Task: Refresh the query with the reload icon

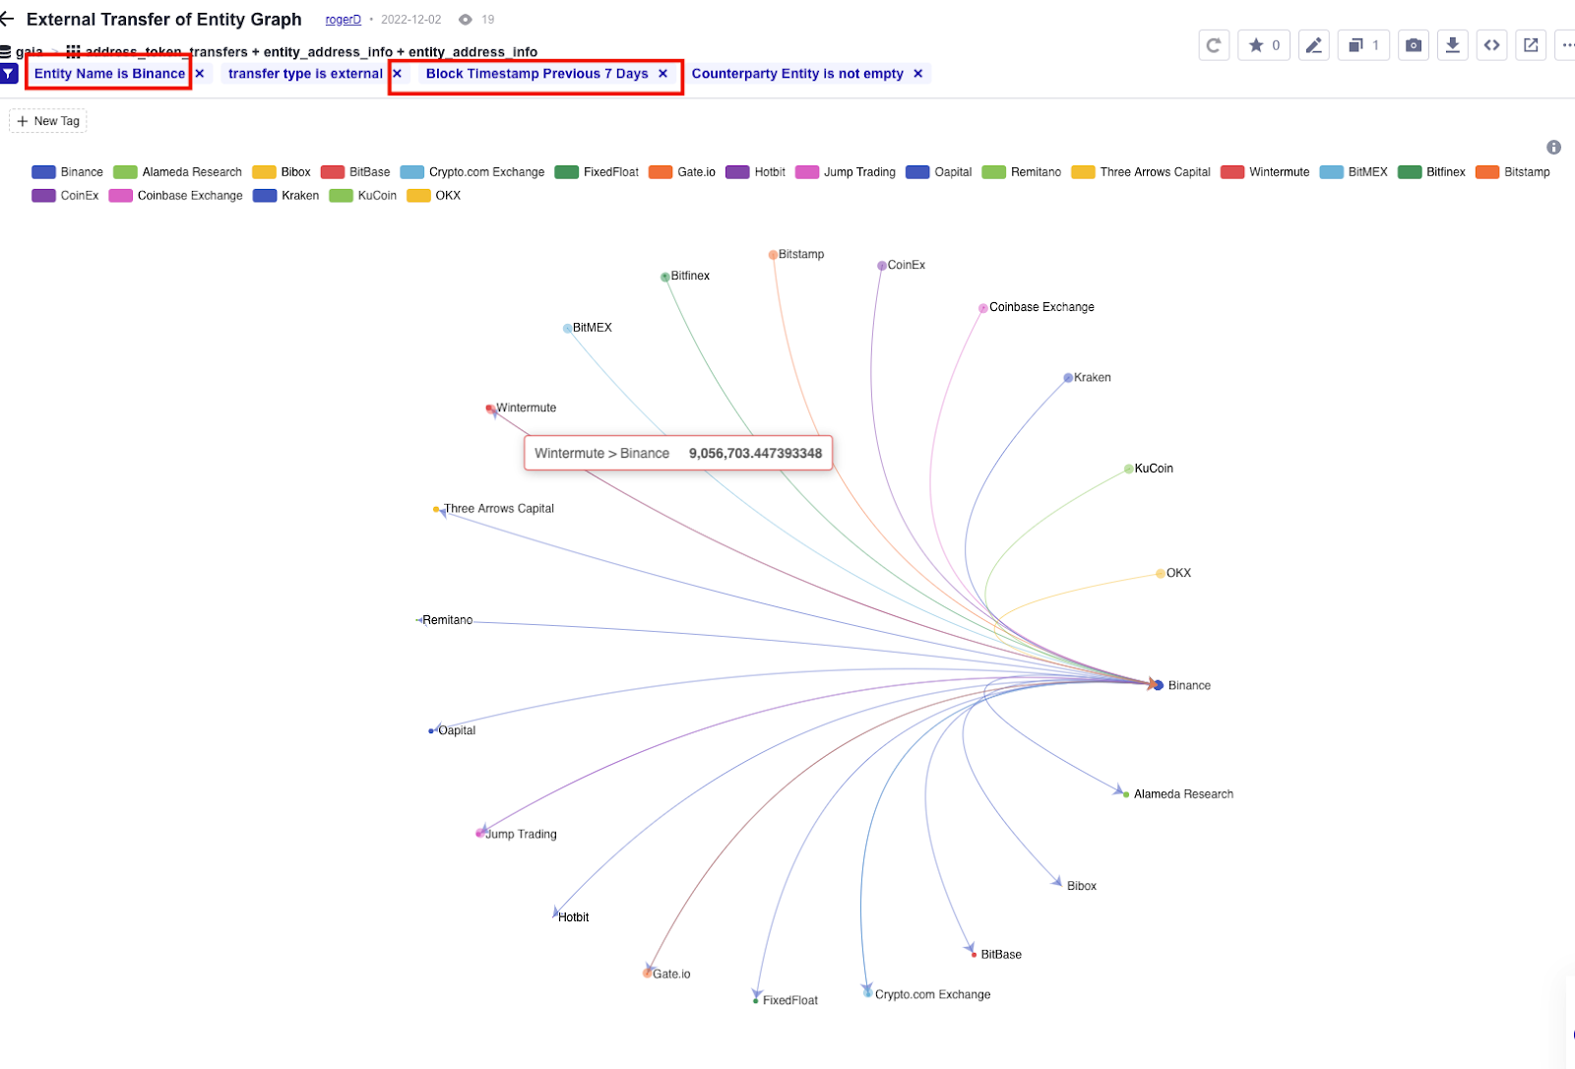Action: (x=1213, y=44)
